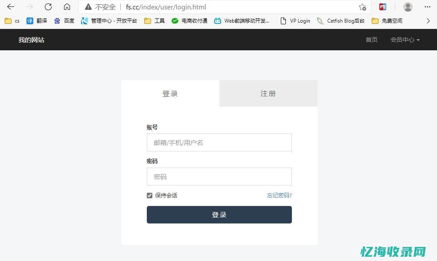Image resolution: width=437 pixels, height=261 pixels.
Task: Click the refresh page icon
Action: point(48,7)
